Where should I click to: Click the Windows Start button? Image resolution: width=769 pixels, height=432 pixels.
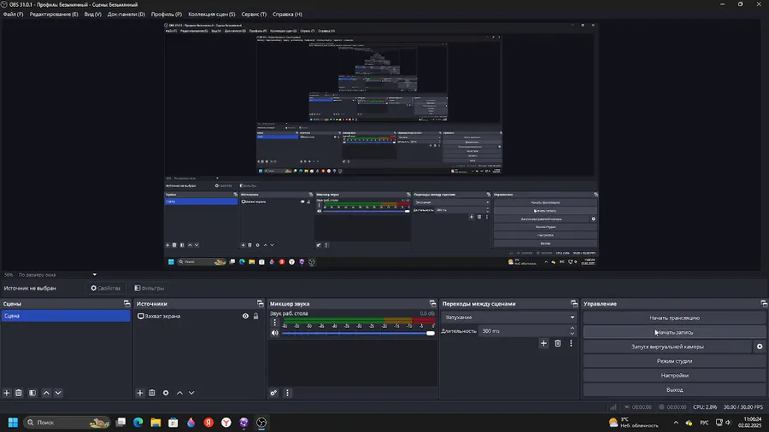click(13, 423)
